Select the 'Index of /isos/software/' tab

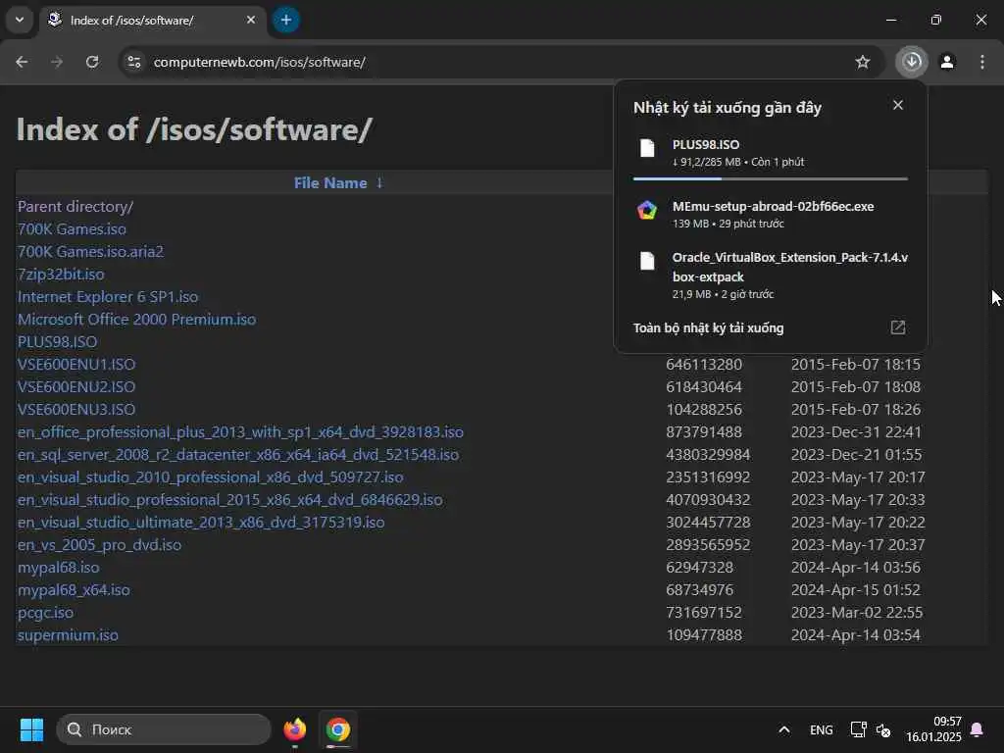pyautogui.click(x=152, y=20)
